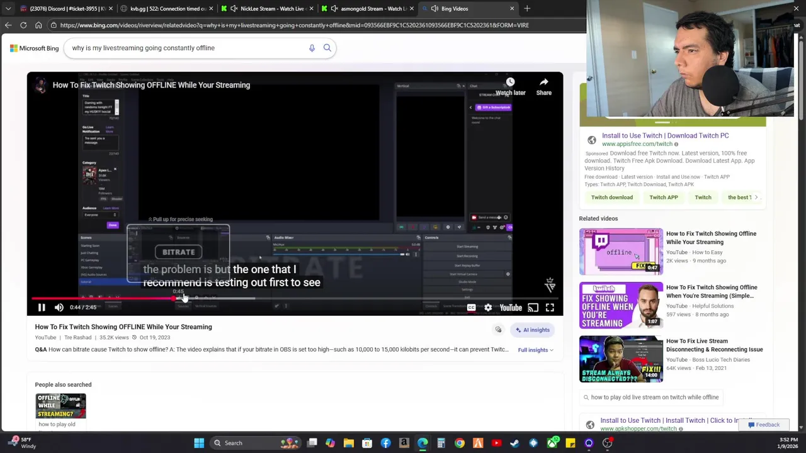Click the microphone voice search icon
The image size is (806, 453).
pyautogui.click(x=312, y=48)
